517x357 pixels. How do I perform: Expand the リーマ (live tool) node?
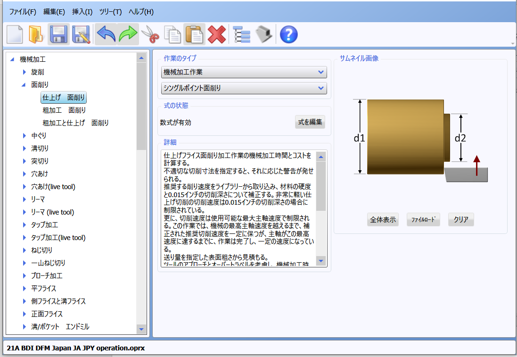tap(24, 212)
